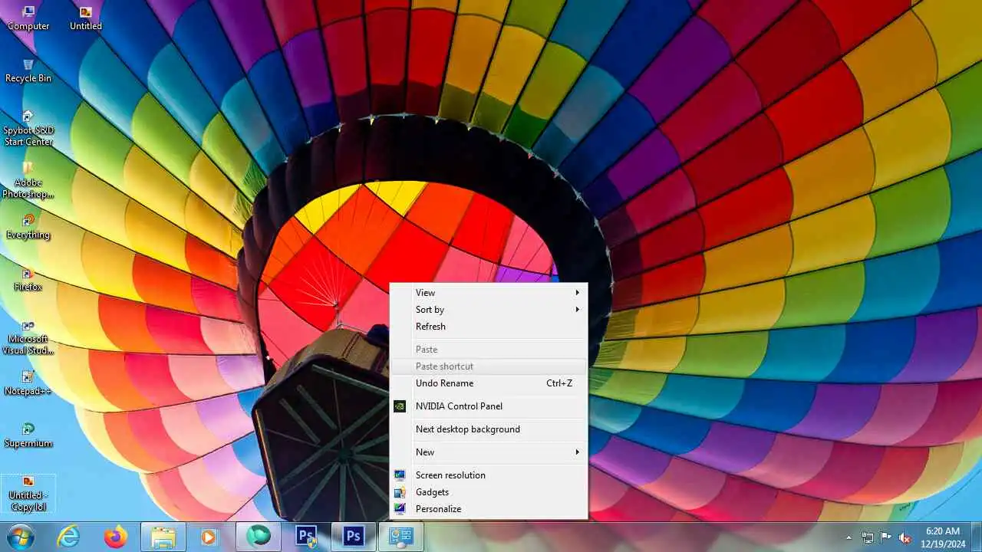Click the muted volume tray icon
The width and height of the screenshot is (982, 552).
(905, 537)
